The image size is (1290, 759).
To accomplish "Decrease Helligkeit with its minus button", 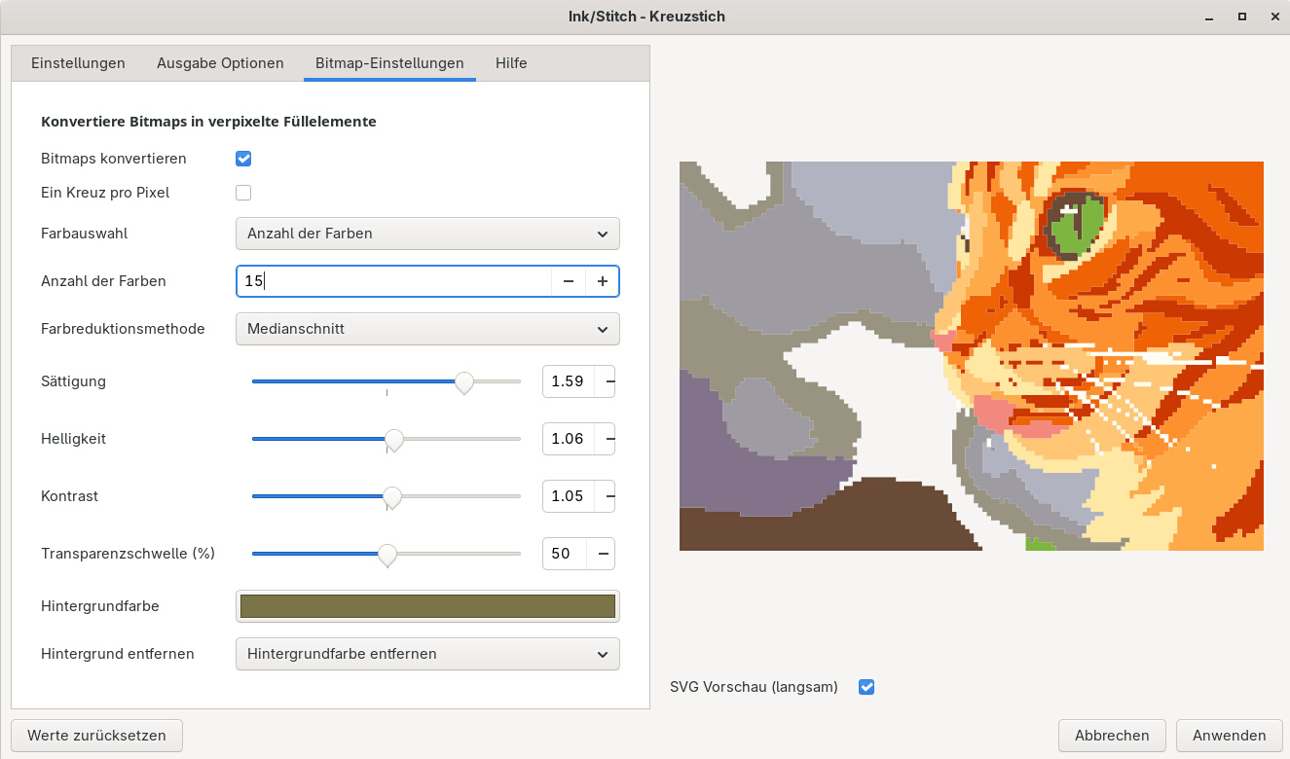I will (608, 439).
